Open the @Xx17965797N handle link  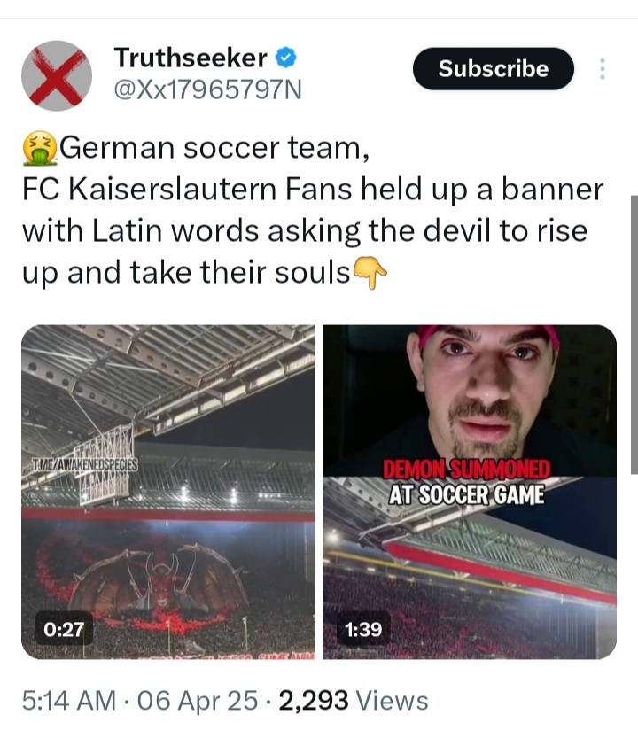(207, 89)
